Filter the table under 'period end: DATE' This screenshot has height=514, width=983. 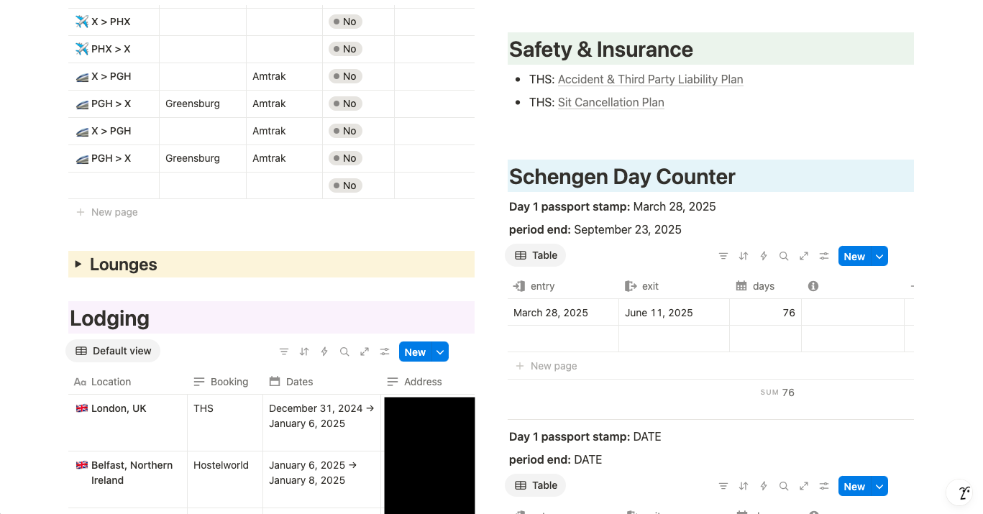pos(723,486)
